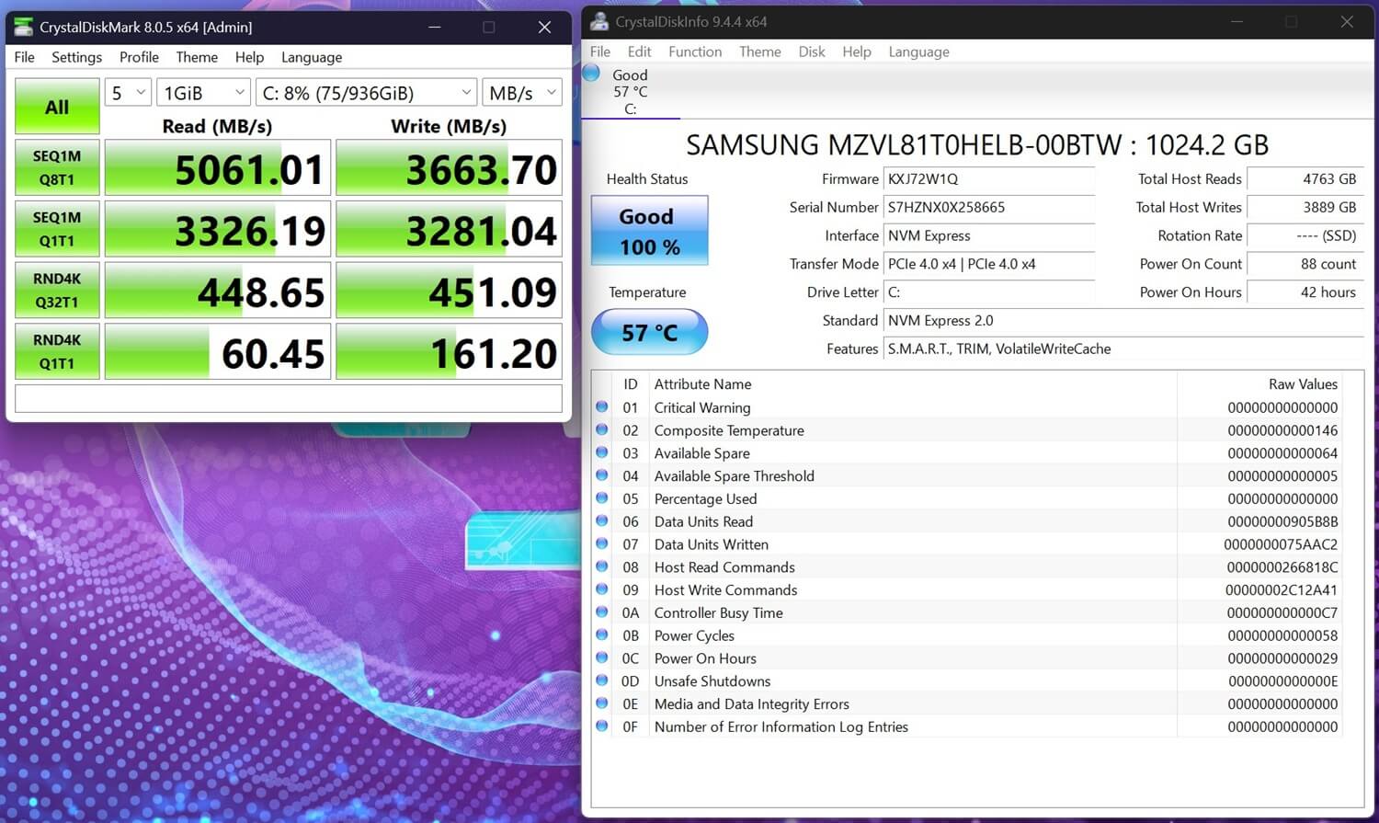The width and height of the screenshot is (1379, 823).
Task: Click the status orb for Data Units Written
Action: coord(602,543)
